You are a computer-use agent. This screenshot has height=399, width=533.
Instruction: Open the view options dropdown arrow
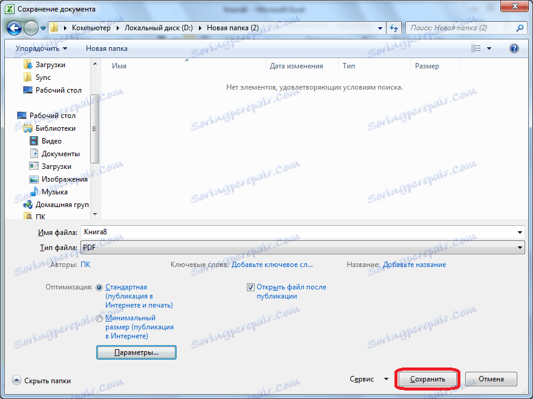pos(489,48)
